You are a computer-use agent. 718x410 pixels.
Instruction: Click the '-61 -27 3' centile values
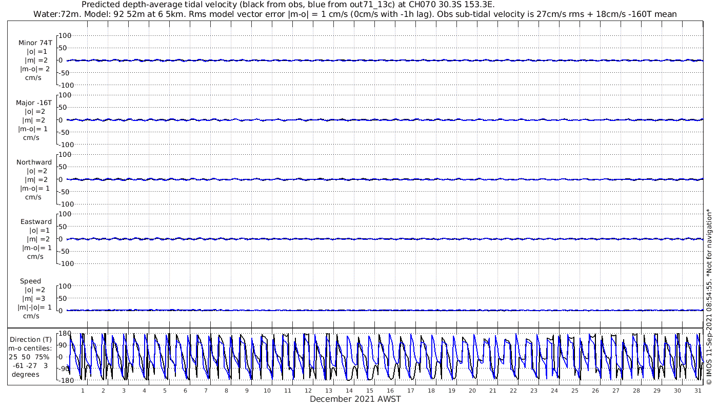coord(31,366)
